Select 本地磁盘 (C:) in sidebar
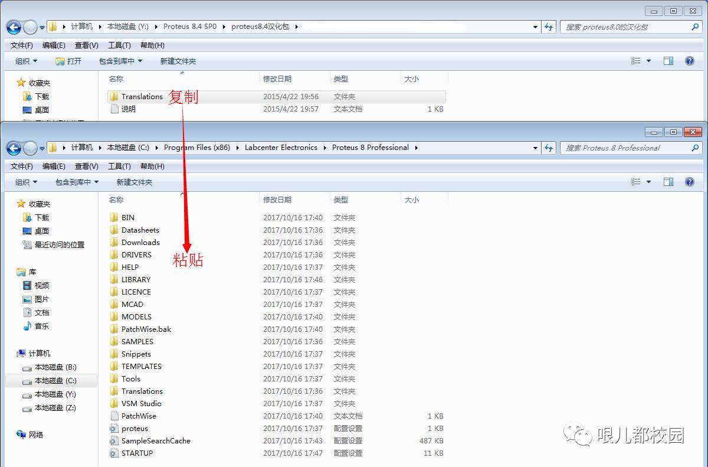This screenshot has width=708, height=467. tap(51, 380)
